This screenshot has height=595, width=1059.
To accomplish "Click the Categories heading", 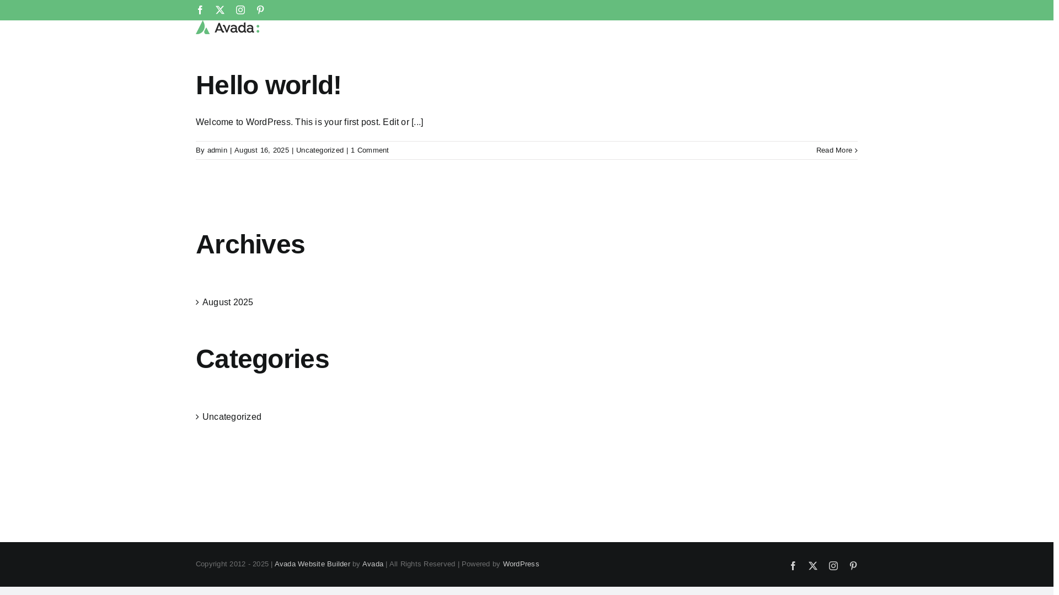I will click(263, 359).
